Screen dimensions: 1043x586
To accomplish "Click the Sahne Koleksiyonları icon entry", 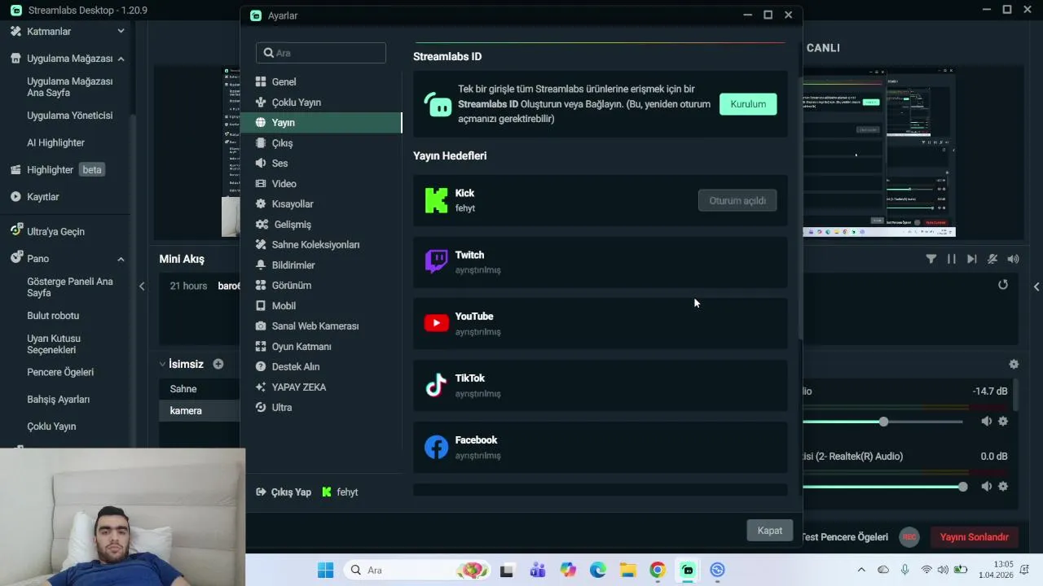I will point(261,244).
